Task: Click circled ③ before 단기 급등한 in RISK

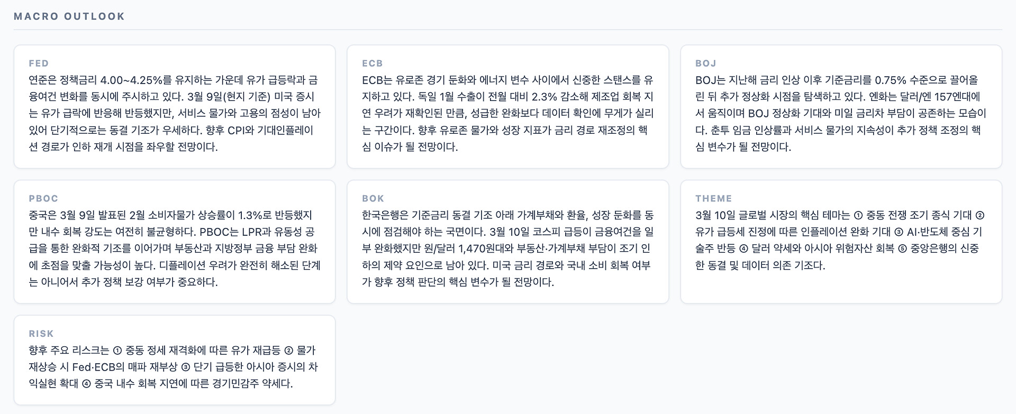Action: pos(186,367)
